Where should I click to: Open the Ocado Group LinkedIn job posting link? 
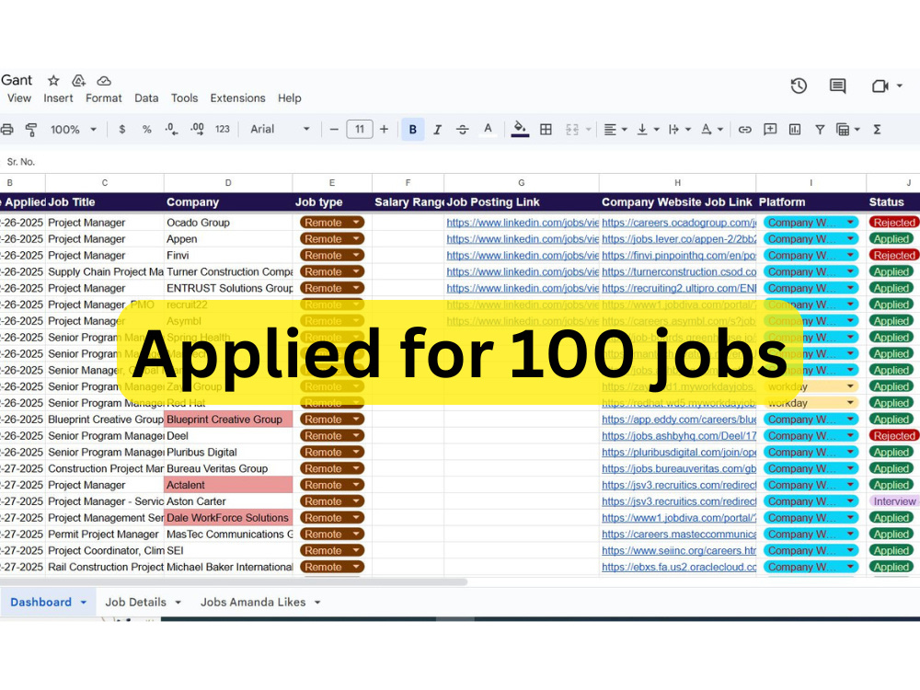(523, 223)
